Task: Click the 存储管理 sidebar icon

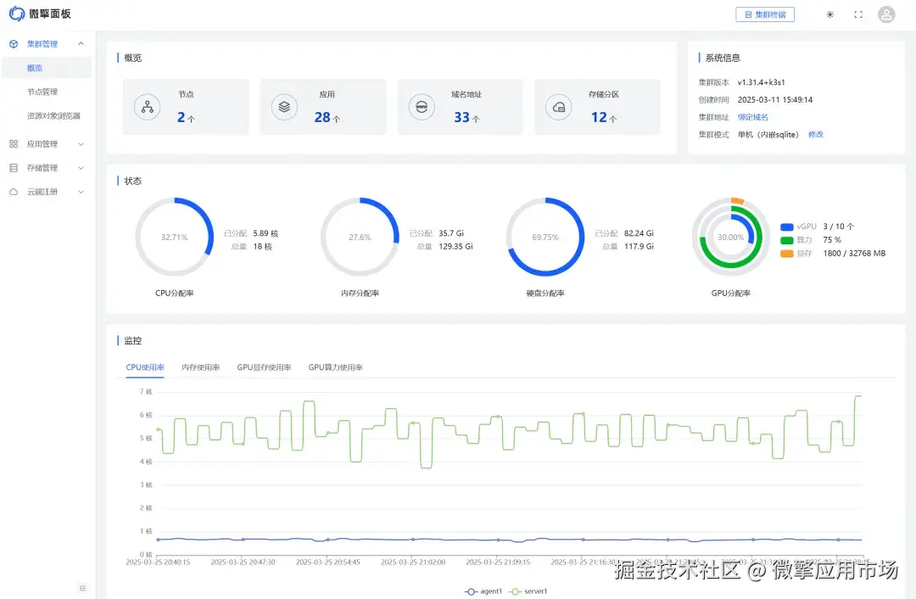Action: pos(14,168)
